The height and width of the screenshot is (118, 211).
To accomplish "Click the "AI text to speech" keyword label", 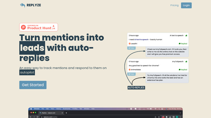I will tap(177, 35).
